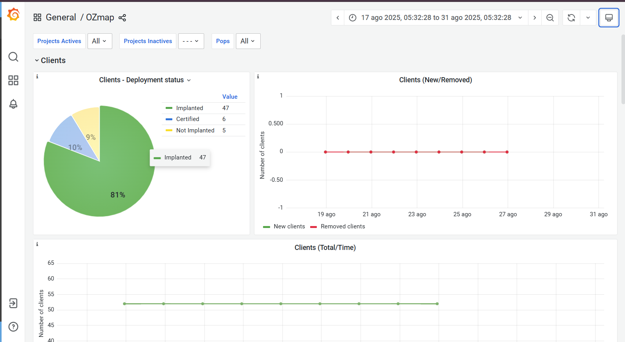This screenshot has width=625, height=342.
Task: Sort legend by Value column header
Action: (230, 97)
